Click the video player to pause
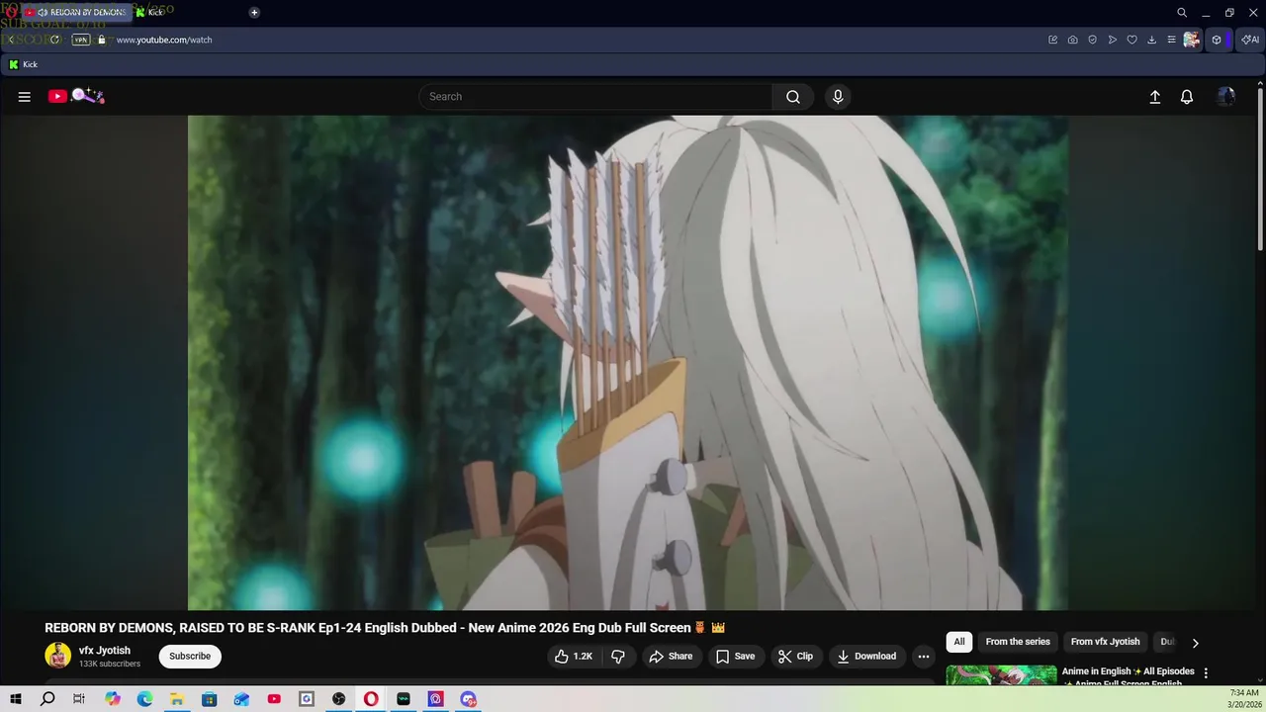1266x712 pixels. point(628,363)
